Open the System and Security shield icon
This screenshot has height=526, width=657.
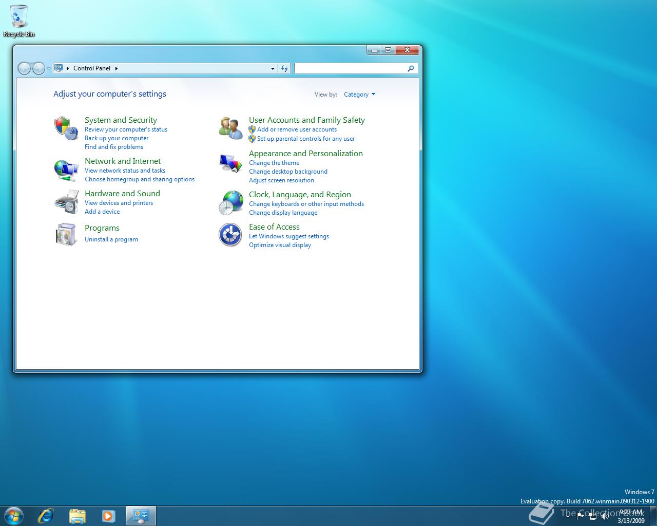tap(66, 128)
